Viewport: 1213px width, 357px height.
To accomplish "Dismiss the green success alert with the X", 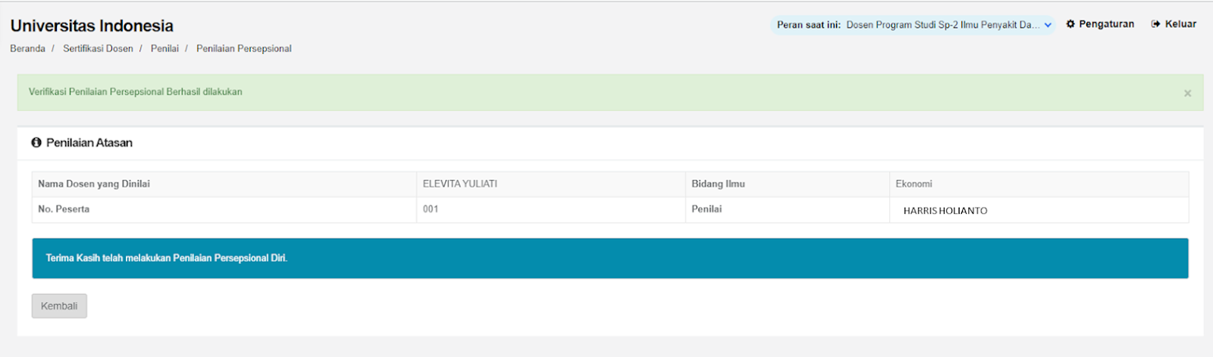I will 1187,93.
